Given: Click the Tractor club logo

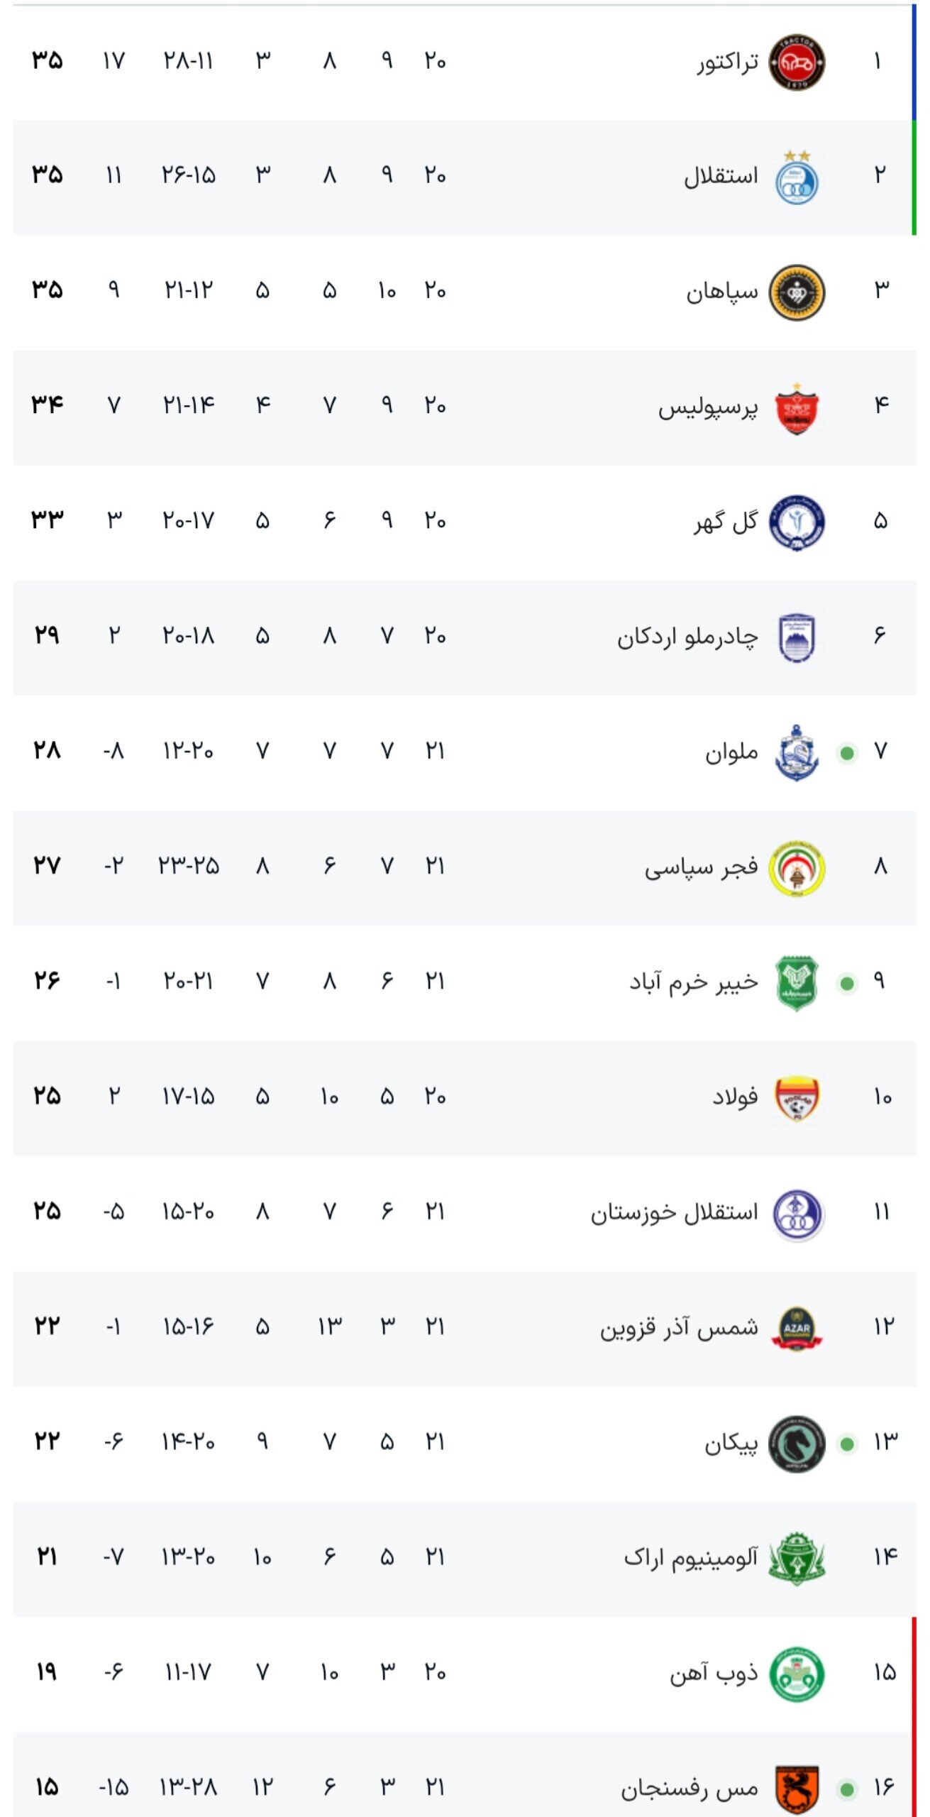Looking at the screenshot, I should pos(797,62).
